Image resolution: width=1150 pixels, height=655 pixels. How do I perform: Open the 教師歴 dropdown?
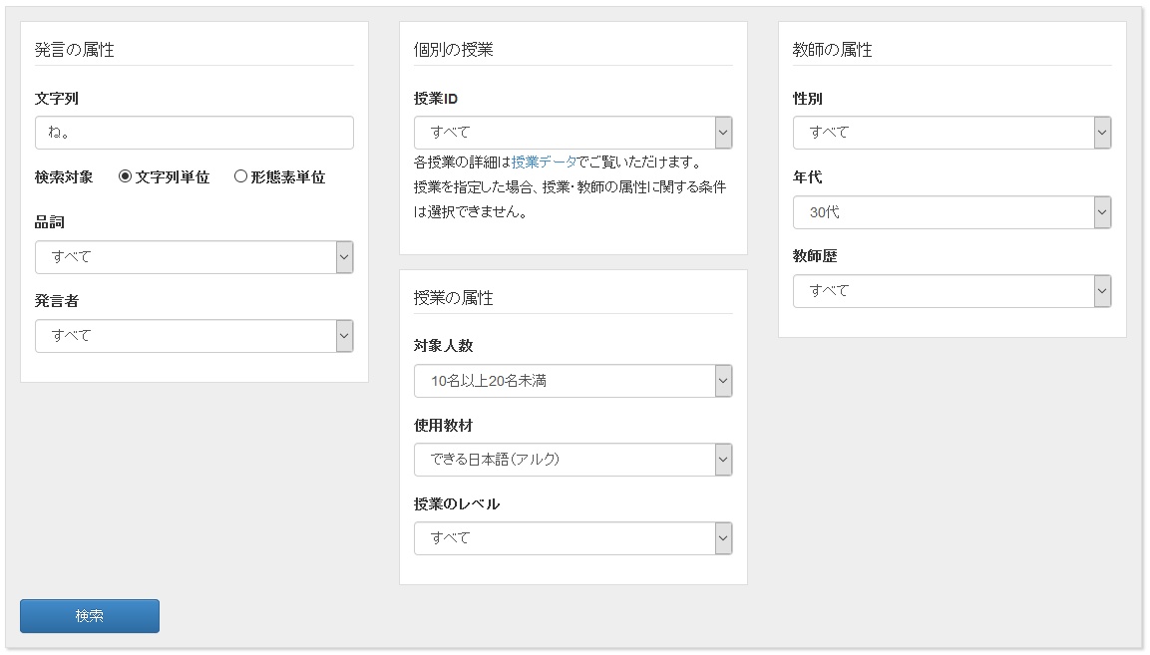pyautogui.click(x=944, y=291)
